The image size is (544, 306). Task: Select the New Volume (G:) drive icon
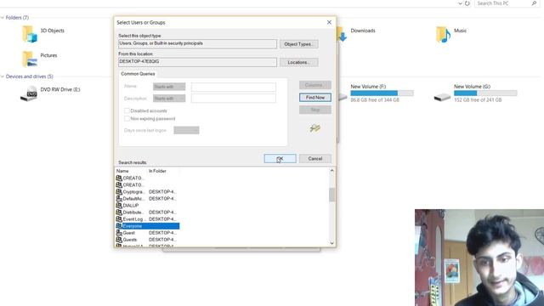pyautogui.click(x=442, y=97)
